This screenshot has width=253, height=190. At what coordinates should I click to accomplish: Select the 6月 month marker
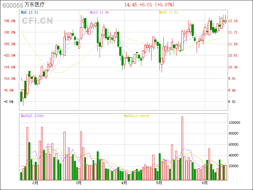205,183
